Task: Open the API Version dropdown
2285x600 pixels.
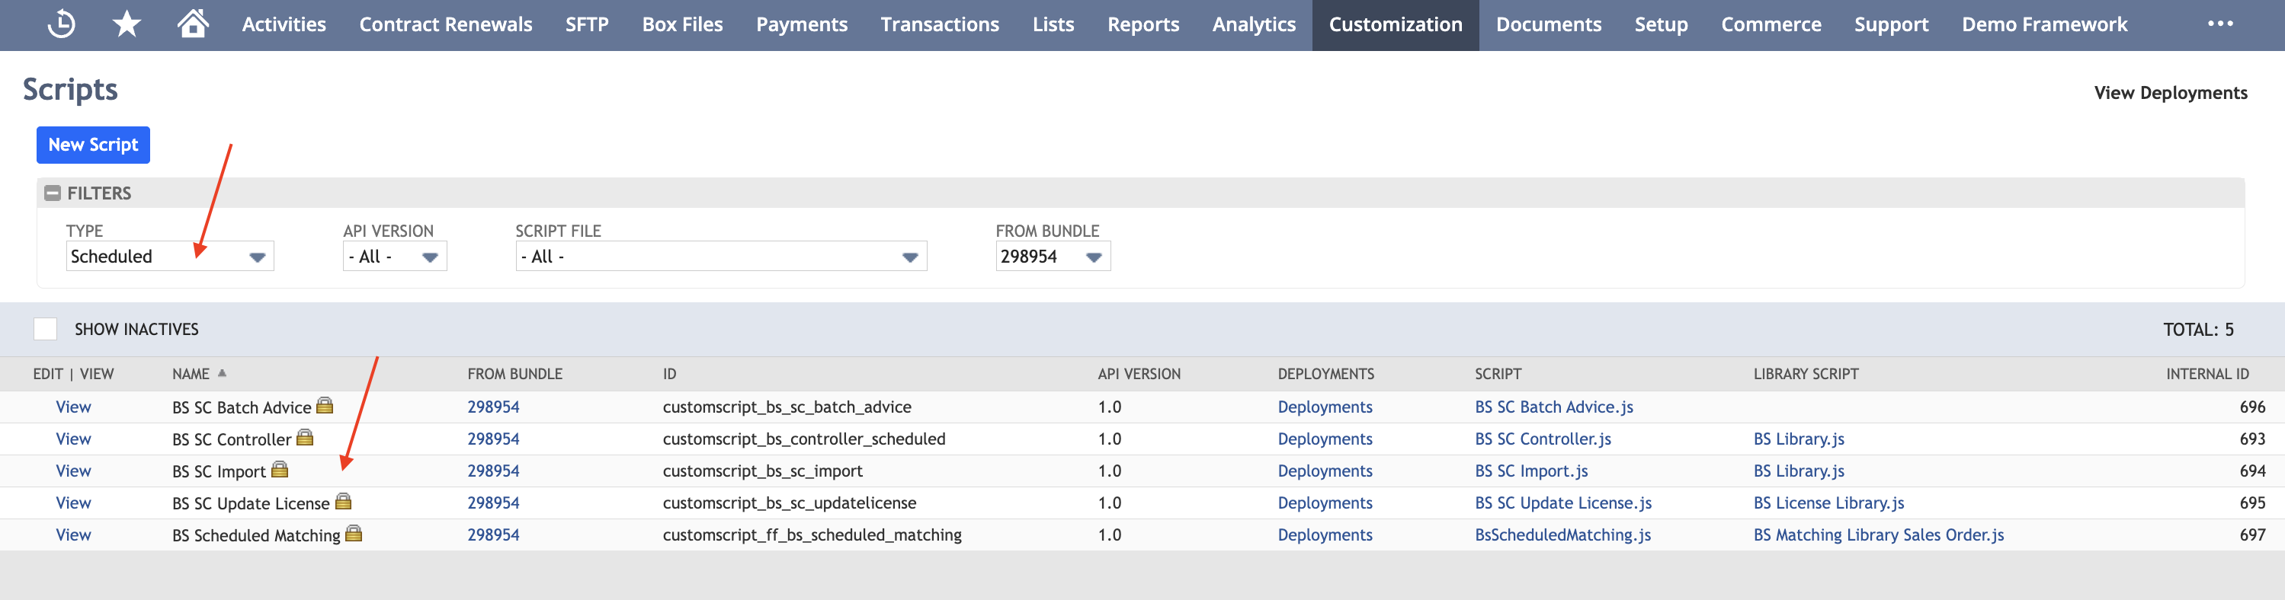Action: click(395, 256)
